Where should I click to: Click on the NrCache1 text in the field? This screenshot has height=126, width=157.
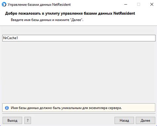pos(11,38)
